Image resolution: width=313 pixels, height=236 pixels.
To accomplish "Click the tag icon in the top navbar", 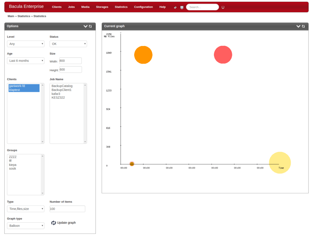I will click(175, 7).
